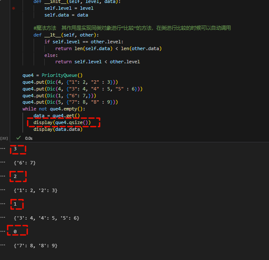Click the self.data = data line
Image resolution: width=269 pixels, height=260 pixels.
(x=66, y=15)
